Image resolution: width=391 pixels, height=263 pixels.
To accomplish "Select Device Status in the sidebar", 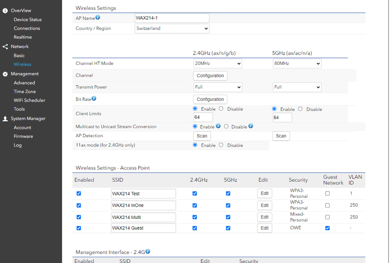I will pyautogui.click(x=27, y=19).
